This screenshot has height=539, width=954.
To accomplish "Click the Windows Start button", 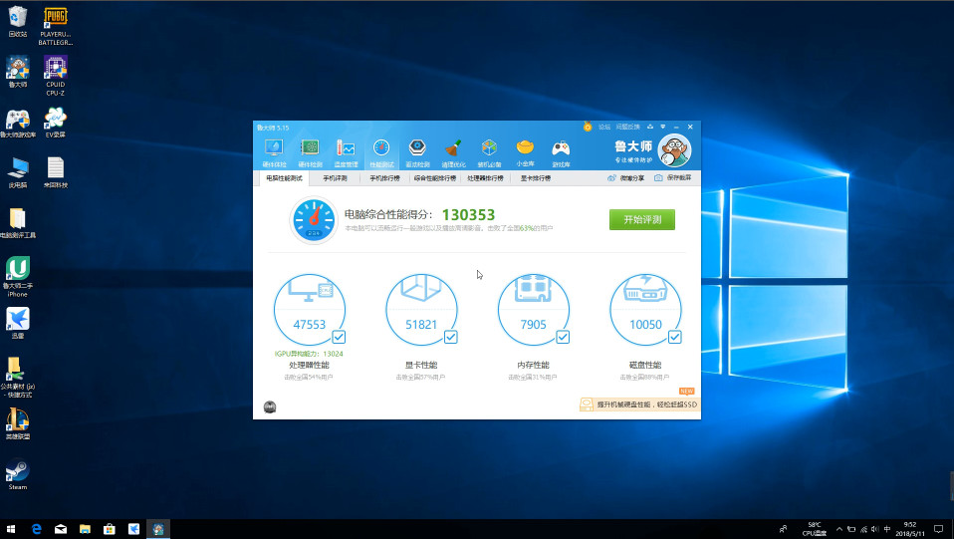I will pyautogui.click(x=11, y=529).
